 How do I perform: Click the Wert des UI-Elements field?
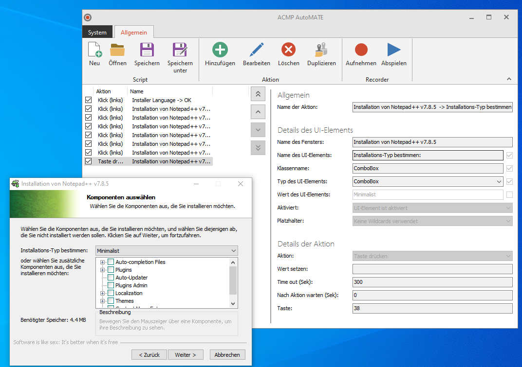[x=428, y=194]
